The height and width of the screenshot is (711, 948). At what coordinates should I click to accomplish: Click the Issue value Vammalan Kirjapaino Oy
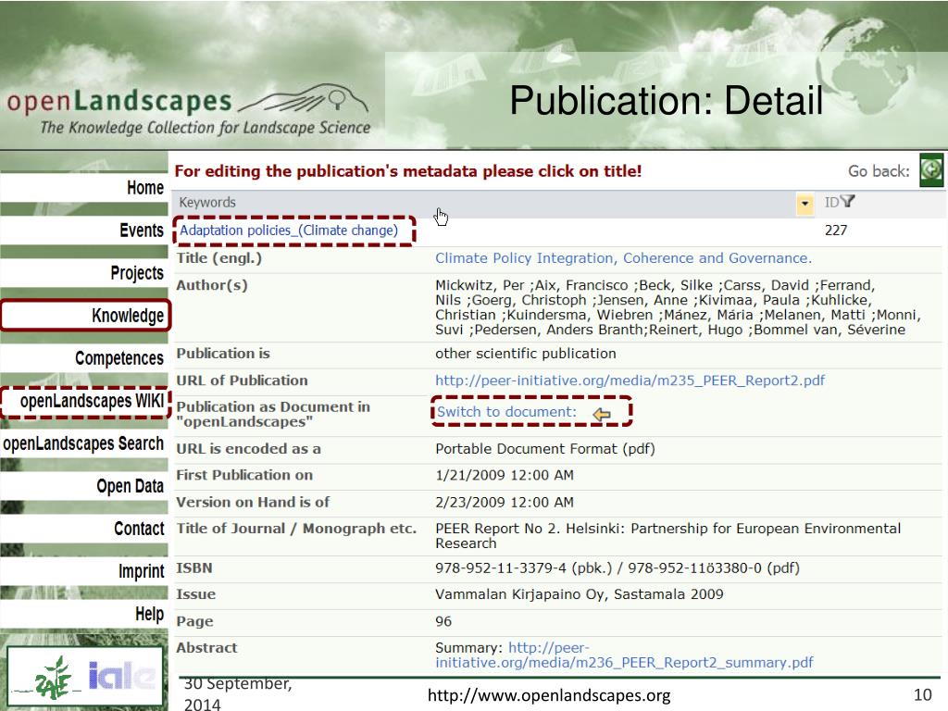(x=580, y=594)
